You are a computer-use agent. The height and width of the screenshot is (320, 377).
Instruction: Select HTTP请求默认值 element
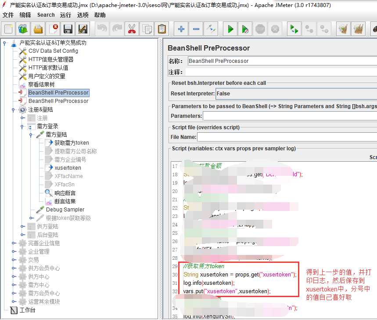click(x=48, y=68)
